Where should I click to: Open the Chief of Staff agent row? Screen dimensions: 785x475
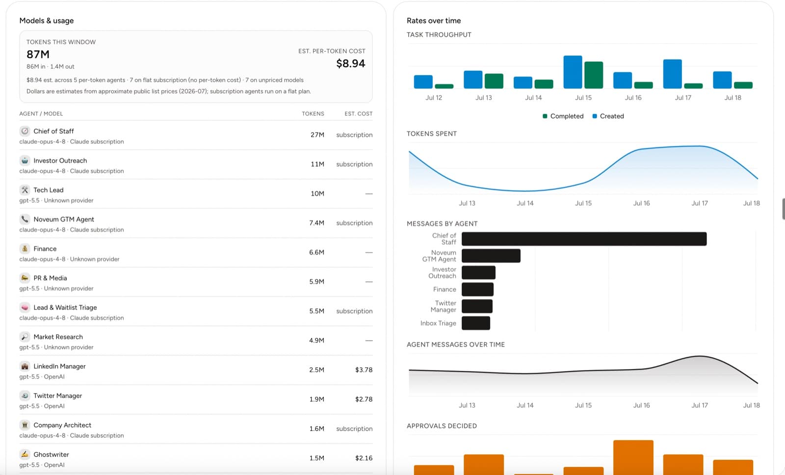pos(196,135)
